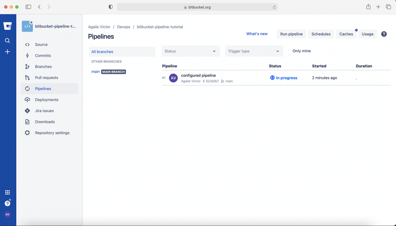This screenshot has width=396, height=226.
Task: Click the bitbucket.org address bar
Action: point(197,7)
